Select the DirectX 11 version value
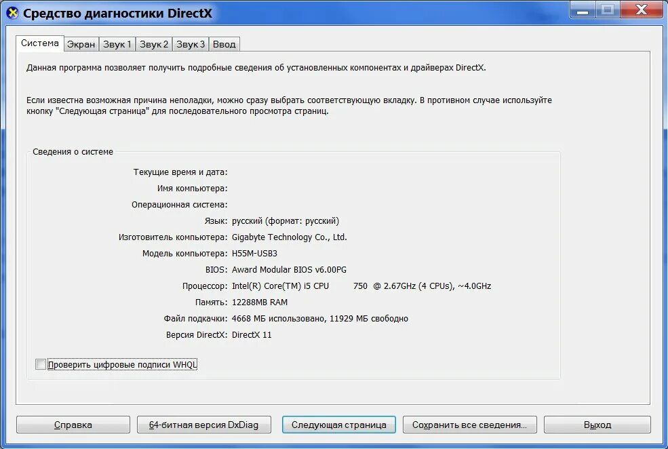Screen dimensions: 668x449 (x=252, y=335)
